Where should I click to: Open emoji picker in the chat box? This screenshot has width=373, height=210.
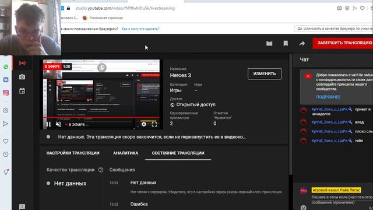point(304,208)
